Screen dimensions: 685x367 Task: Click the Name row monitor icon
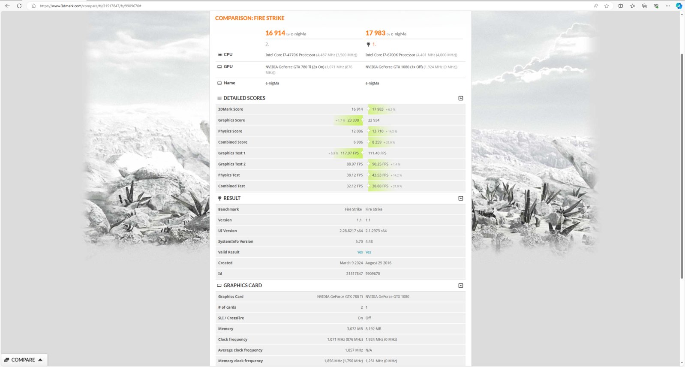(x=219, y=83)
